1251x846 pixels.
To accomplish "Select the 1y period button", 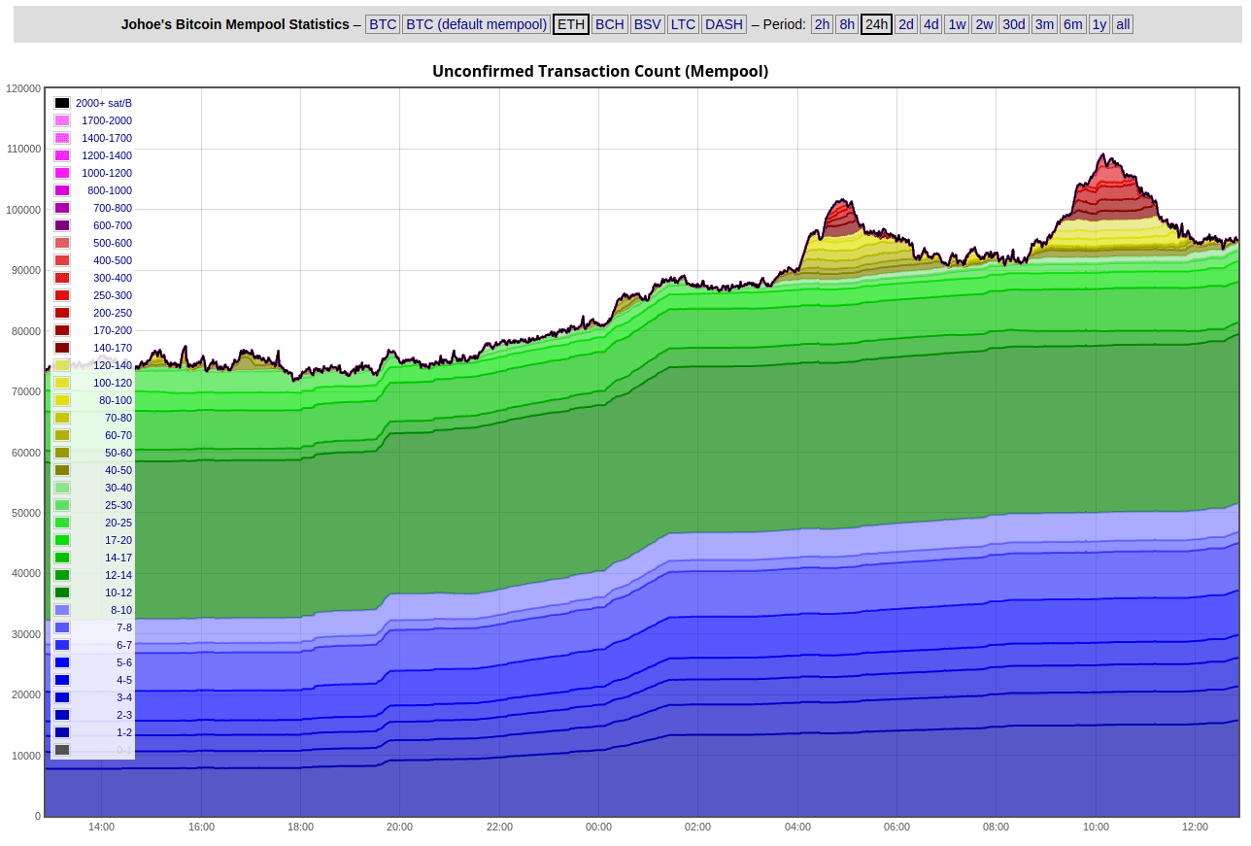I will (x=1099, y=24).
